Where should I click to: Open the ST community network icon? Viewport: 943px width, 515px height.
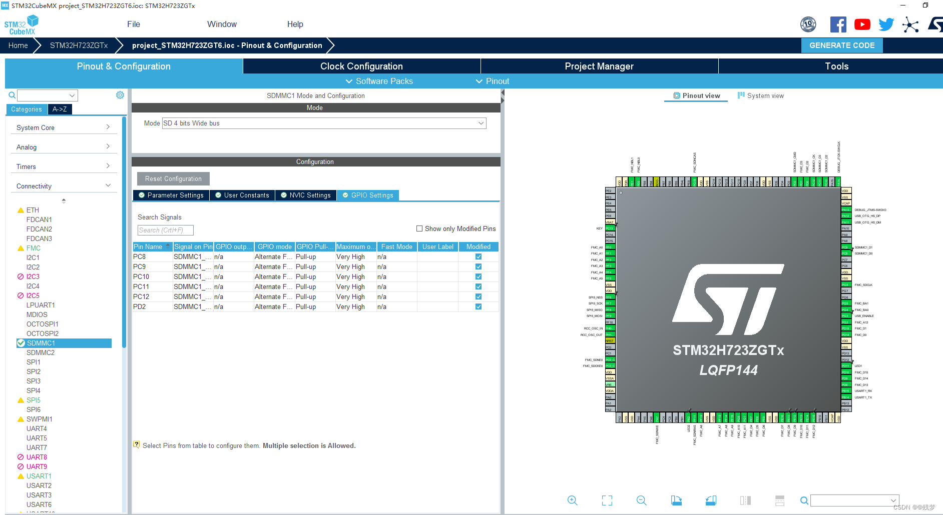point(910,24)
